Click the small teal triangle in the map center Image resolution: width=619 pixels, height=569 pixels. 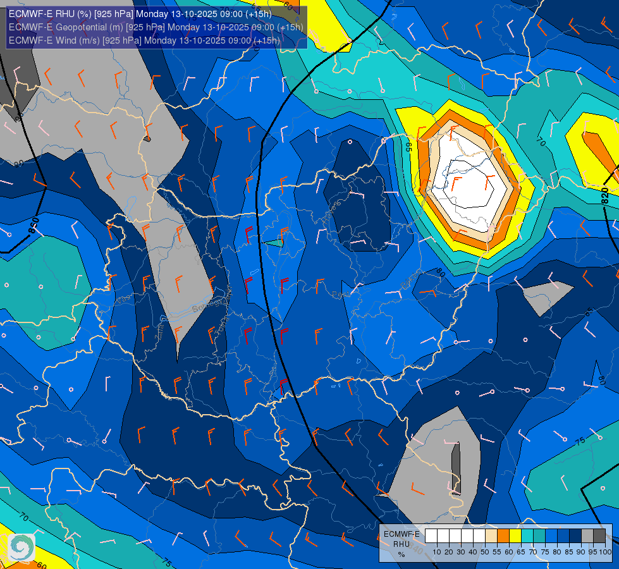pyautogui.click(x=275, y=242)
